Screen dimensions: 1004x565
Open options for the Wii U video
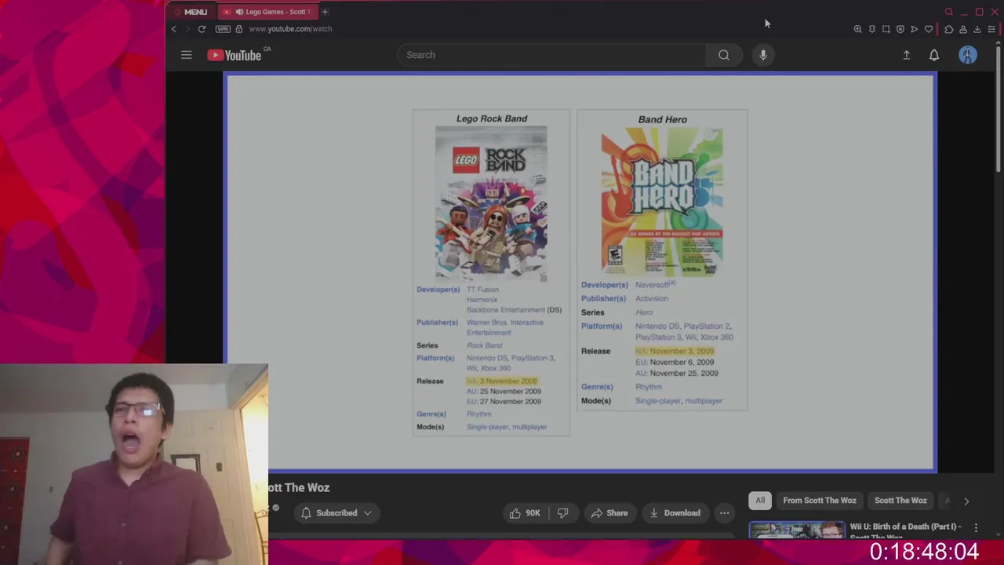pos(976,528)
